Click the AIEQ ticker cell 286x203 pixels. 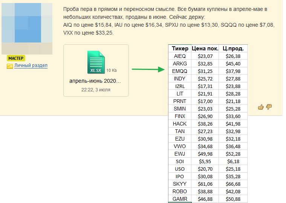pyautogui.click(x=180, y=56)
